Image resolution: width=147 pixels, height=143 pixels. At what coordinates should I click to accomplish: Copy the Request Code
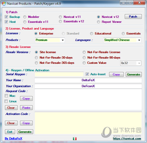(26, 98)
